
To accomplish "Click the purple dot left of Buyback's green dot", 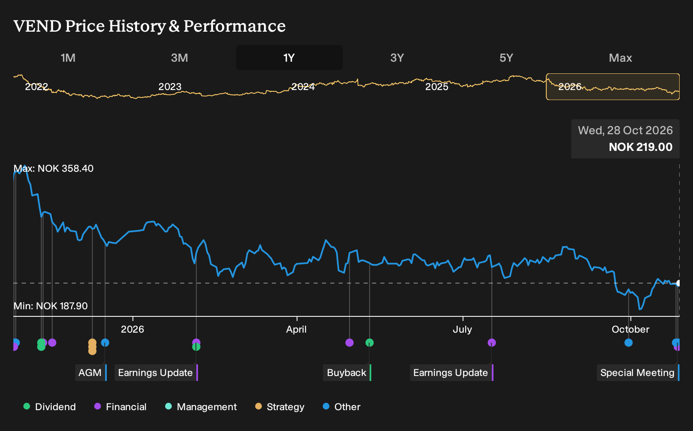I will coord(349,343).
